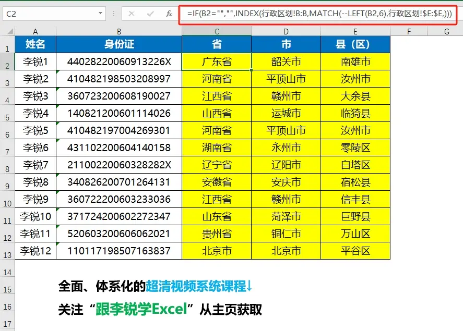This screenshot has width=463, height=331.
Task: Select column B header
Action: 119,31
